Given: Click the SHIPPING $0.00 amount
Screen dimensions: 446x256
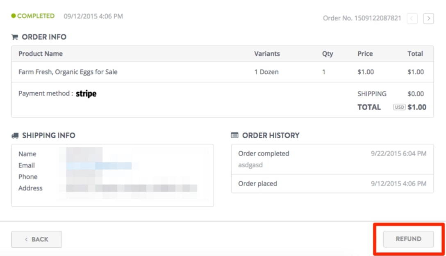Looking at the screenshot, I should [x=415, y=94].
